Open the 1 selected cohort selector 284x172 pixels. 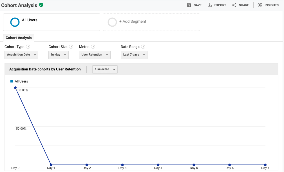(x=105, y=69)
